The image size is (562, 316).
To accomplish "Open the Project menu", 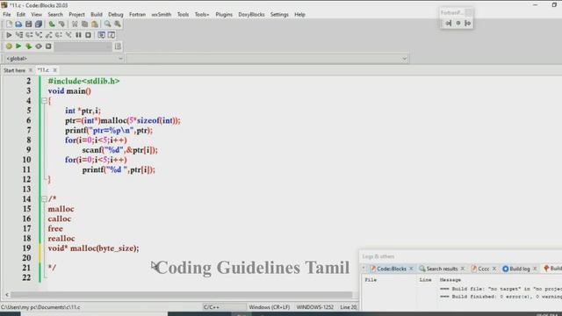I will [x=76, y=14].
